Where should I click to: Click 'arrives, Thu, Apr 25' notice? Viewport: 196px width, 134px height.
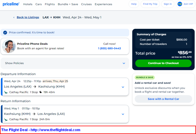55,81
